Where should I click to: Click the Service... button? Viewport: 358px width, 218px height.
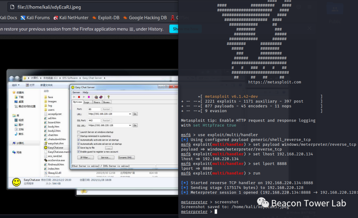click(106, 157)
